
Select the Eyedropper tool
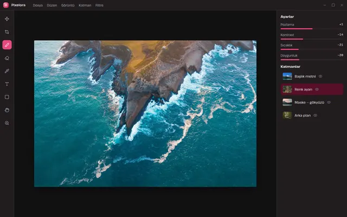coord(7,71)
